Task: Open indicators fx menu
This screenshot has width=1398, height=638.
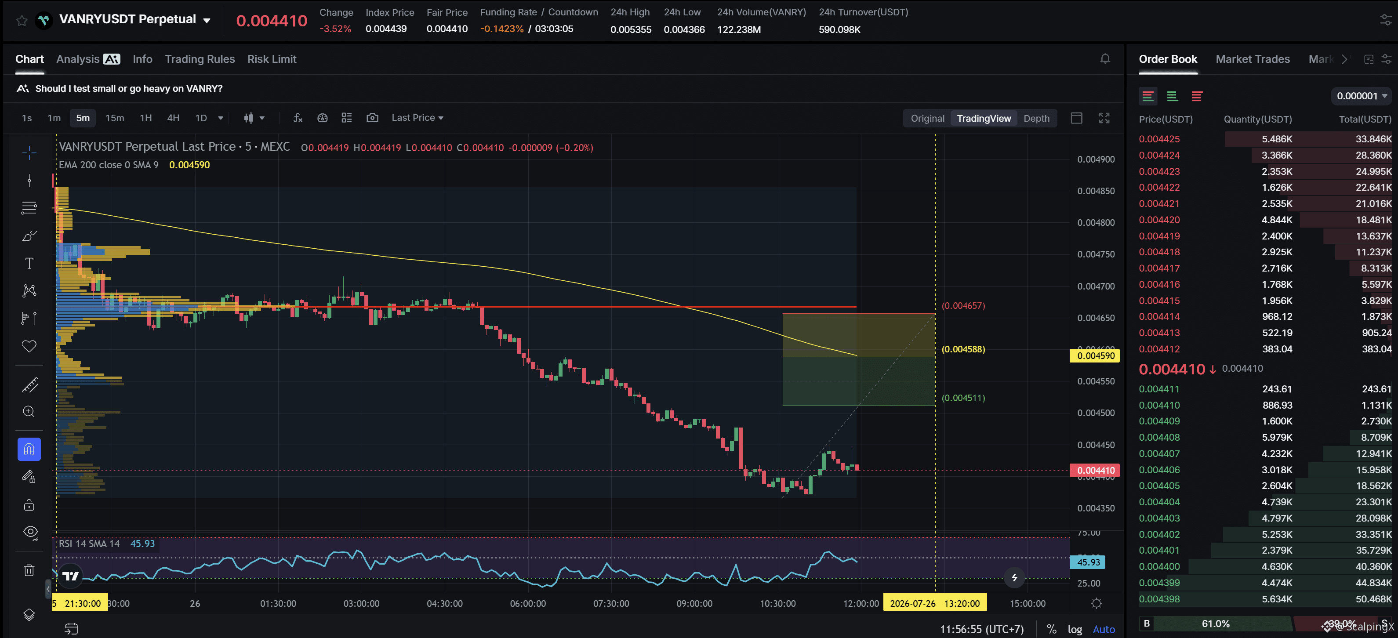Action: coord(298,118)
